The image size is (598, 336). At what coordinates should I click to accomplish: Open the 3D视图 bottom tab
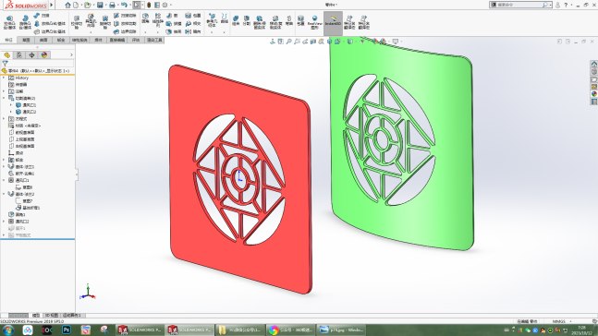(x=52, y=316)
